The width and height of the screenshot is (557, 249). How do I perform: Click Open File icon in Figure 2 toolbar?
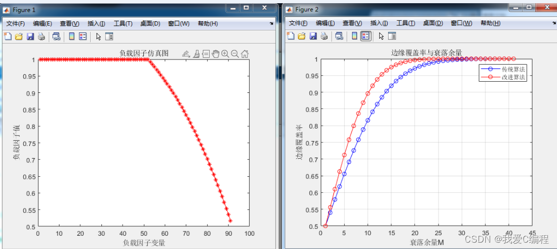pos(302,36)
